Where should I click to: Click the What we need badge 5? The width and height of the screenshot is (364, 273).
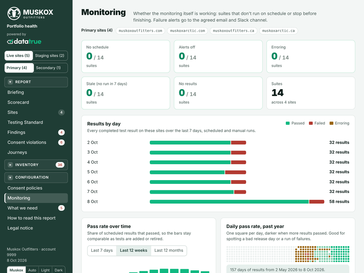61,208
